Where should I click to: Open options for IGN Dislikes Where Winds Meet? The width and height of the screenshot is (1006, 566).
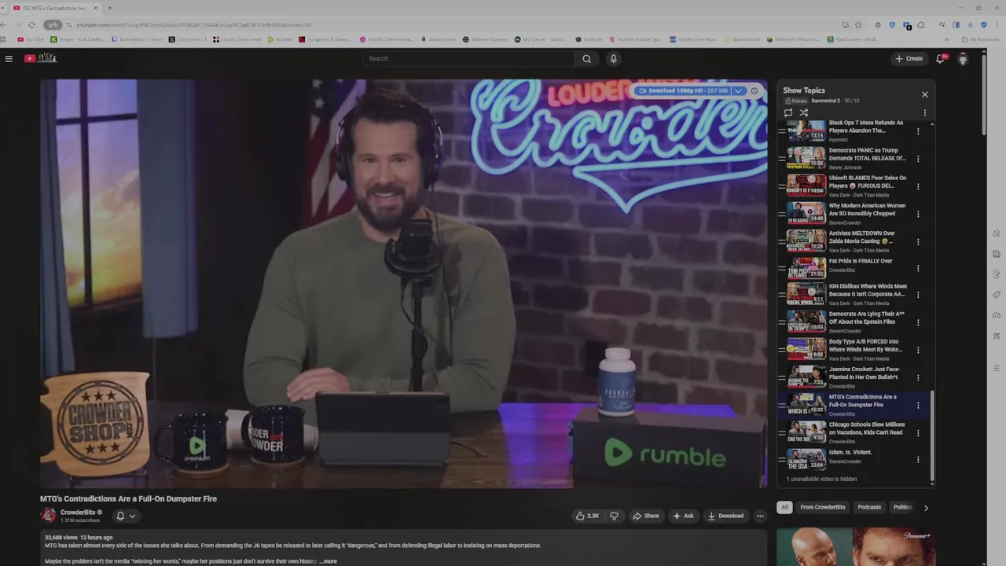pos(918,295)
